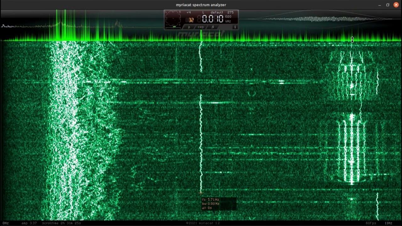Toggle the cep cepstrum mode button
Screen dimensions: 402x226
click(201, 27)
